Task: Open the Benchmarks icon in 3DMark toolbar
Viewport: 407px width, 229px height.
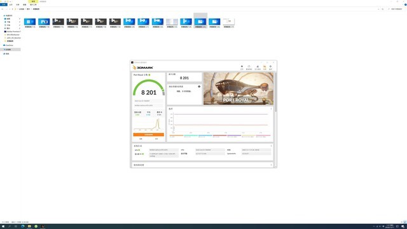Action: coord(249,67)
